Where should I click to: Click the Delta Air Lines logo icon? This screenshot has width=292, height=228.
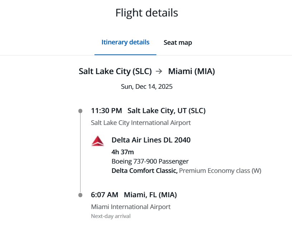point(98,141)
